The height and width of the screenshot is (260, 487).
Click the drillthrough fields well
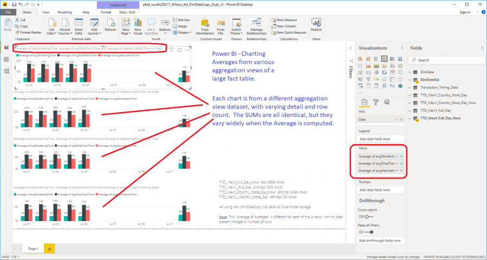coord(381,240)
